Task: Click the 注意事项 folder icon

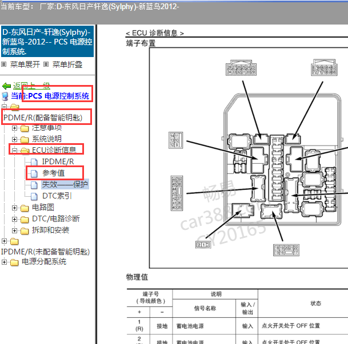Action: [25, 128]
